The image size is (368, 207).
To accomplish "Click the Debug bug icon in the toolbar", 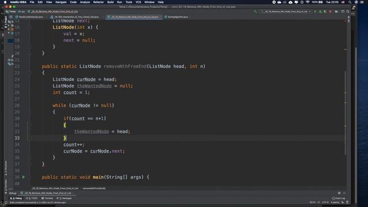I will [320, 11].
